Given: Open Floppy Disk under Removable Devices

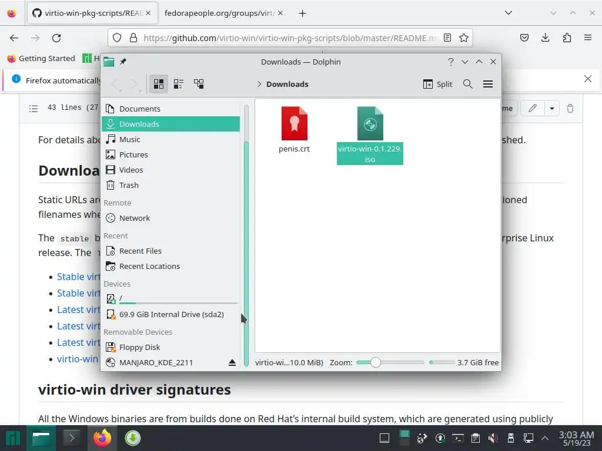Looking at the screenshot, I should 171,347.
